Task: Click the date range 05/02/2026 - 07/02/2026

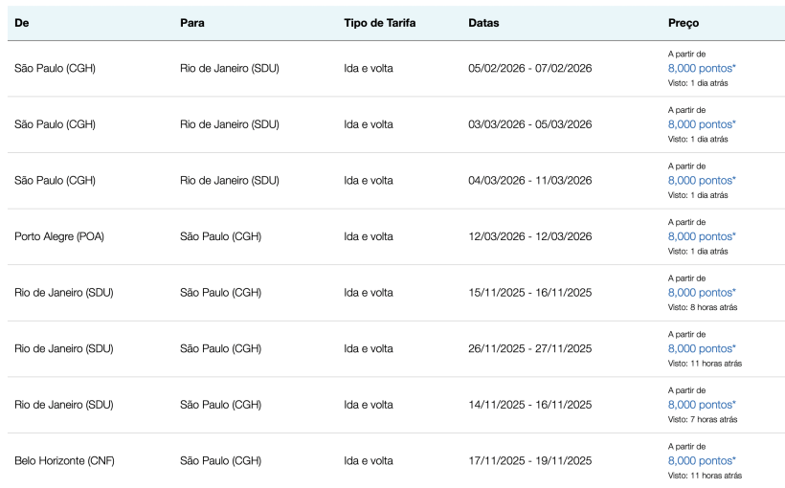Action: click(529, 69)
